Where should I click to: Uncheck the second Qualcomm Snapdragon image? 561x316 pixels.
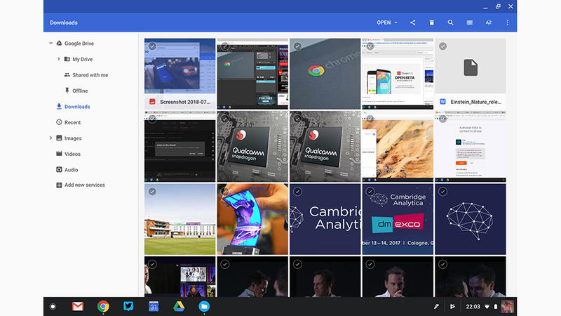pos(297,119)
